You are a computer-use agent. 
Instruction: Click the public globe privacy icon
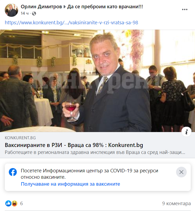point(34,13)
